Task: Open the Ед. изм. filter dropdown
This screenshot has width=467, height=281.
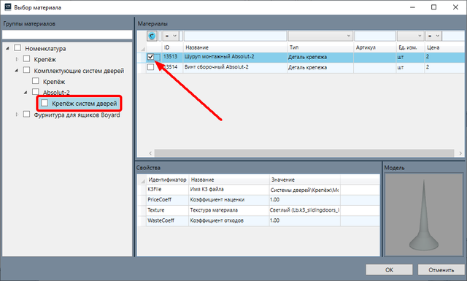Action: point(410,36)
